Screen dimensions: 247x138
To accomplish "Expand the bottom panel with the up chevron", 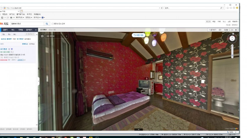I will point(138,130).
